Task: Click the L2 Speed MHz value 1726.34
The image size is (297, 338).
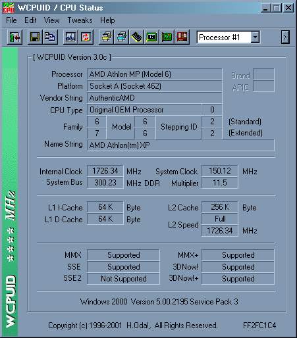Action: pos(220,231)
